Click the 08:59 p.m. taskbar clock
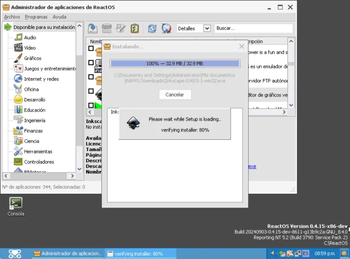Image resolution: width=350 pixels, height=259 pixels. (325, 253)
